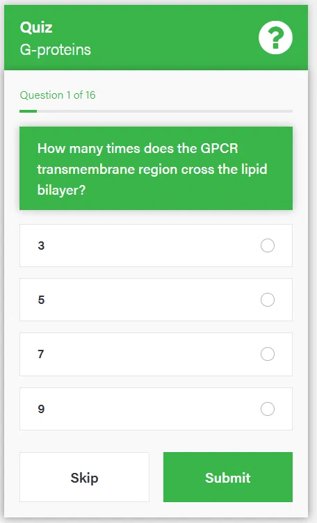Click the 'Question 1 of 16' counter

pos(58,95)
